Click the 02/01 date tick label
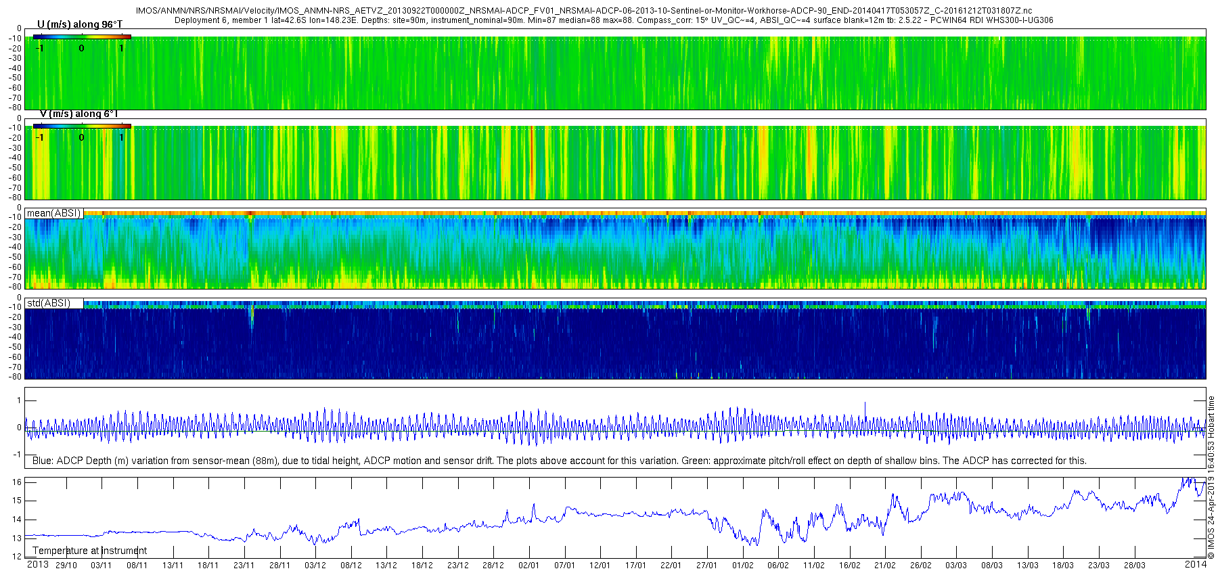Viewport: 1218px width, 575px height. [x=528, y=566]
